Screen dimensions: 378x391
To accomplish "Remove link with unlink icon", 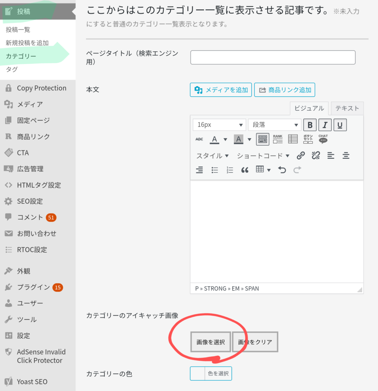I will coord(316,156).
